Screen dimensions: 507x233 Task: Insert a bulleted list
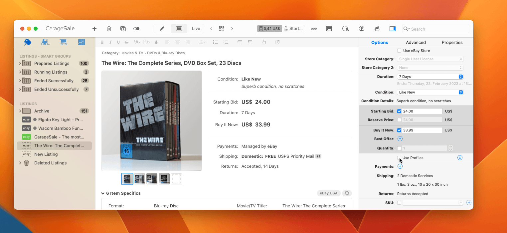tap(216, 42)
